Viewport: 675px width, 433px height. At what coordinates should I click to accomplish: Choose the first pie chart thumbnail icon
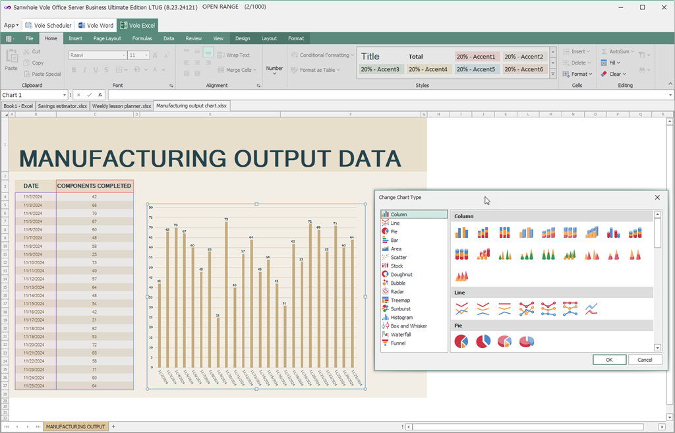pyautogui.click(x=461, y=342)
